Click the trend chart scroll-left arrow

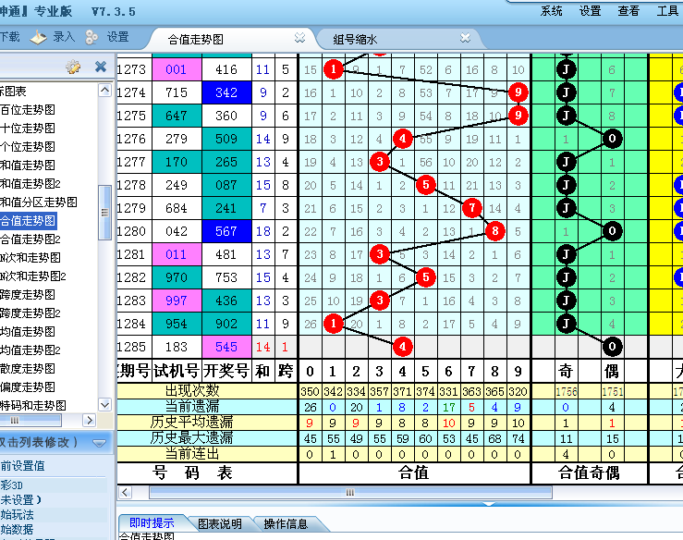(125, 493)
